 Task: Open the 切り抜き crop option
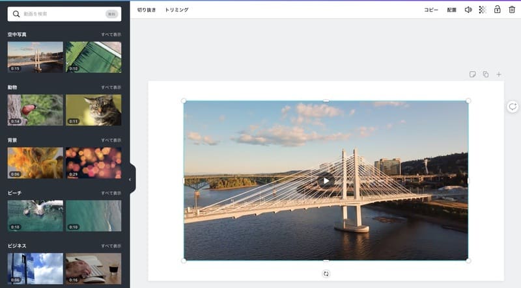pyautogui.click(x=147, y=10)
